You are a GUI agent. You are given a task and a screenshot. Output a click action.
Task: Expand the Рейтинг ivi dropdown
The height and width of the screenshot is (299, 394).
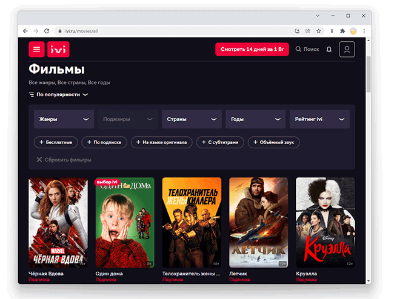pyautogui.click(x=319, y=119)
